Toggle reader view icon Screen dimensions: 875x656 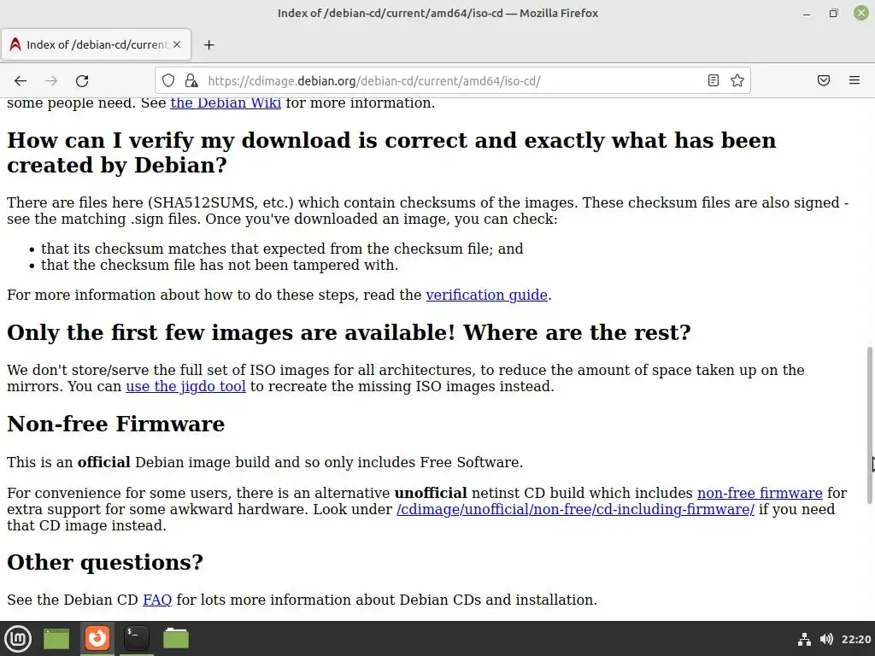tap(714, 81)
